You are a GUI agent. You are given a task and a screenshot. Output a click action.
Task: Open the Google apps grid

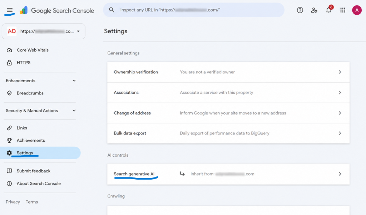click(x=343, y=10)
